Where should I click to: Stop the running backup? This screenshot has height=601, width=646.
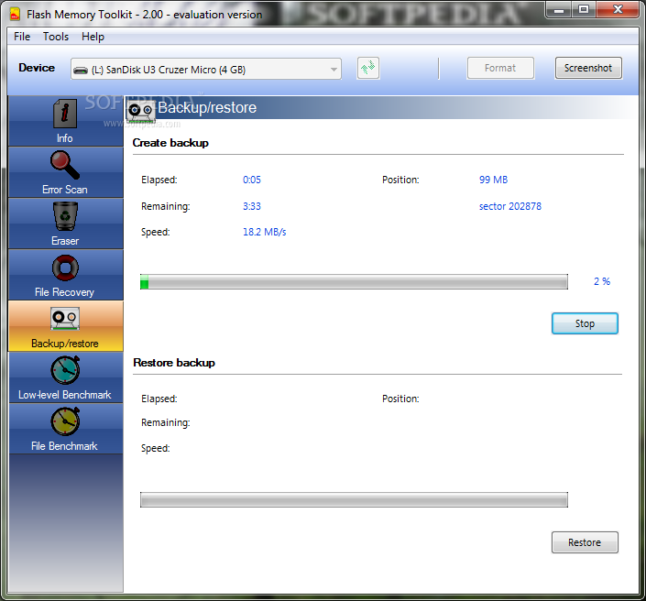[585, 323]
